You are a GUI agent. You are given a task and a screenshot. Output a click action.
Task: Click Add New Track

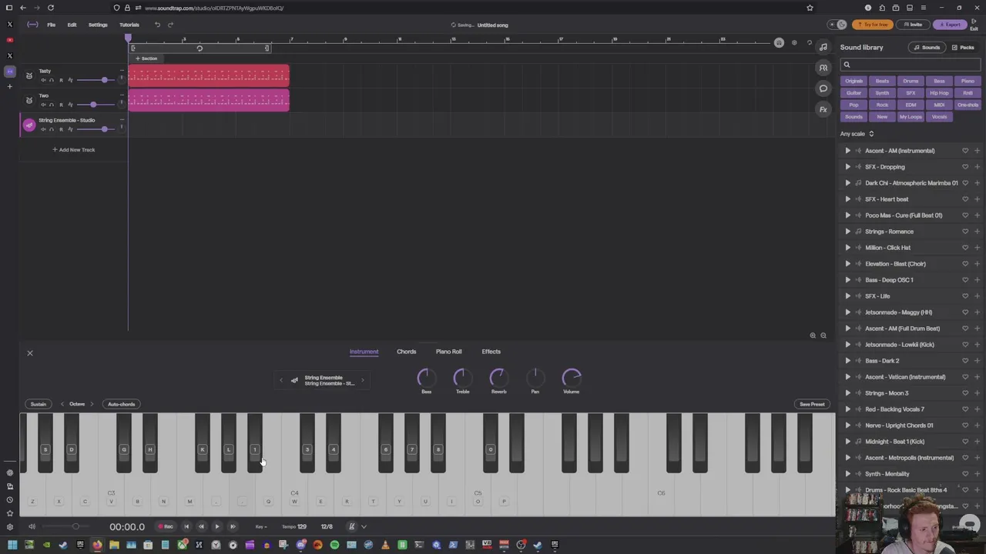74,150
